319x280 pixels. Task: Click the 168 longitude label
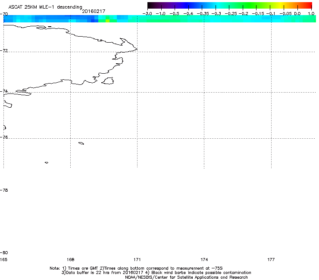pyautogui.click(x=71, y=259)
